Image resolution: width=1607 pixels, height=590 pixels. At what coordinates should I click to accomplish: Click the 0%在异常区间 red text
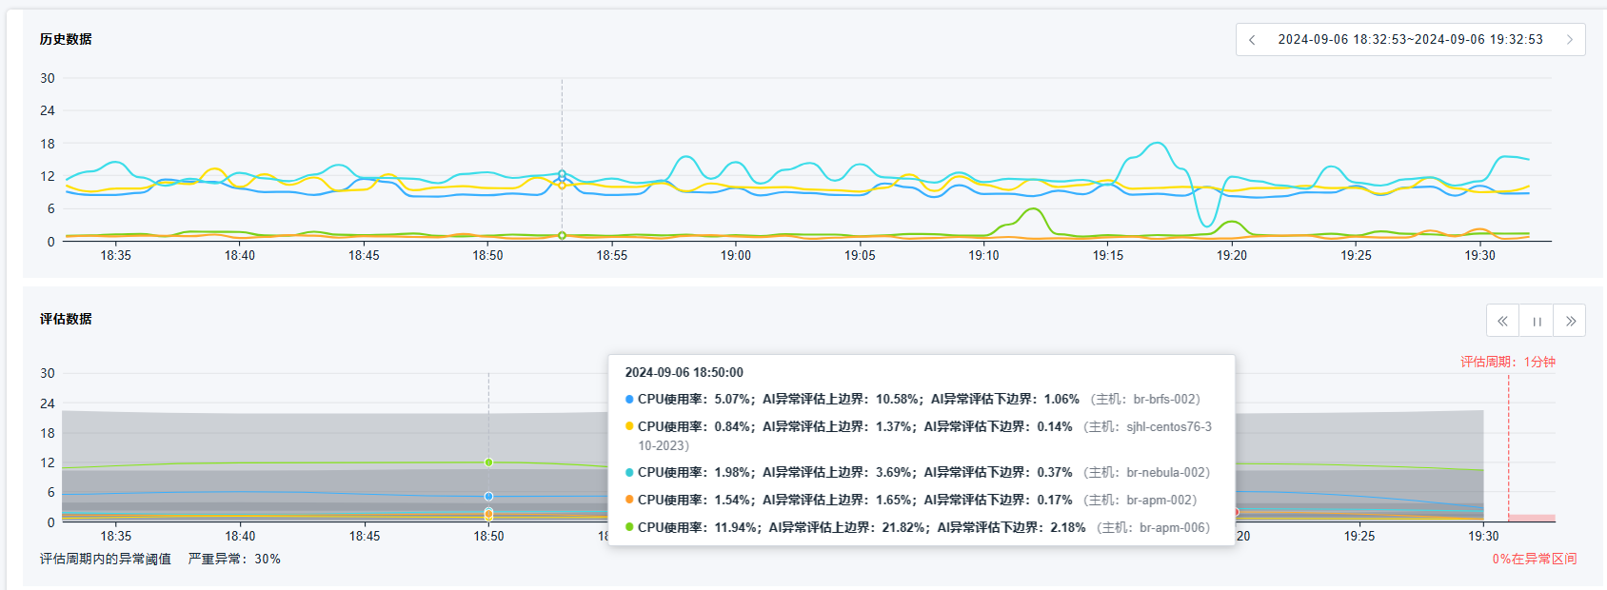pos(1534,560)
